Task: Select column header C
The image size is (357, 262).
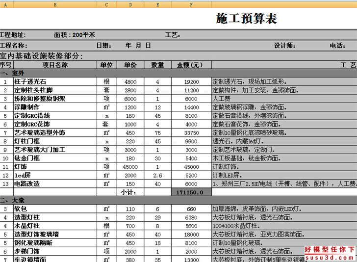Action: point(107,4)
